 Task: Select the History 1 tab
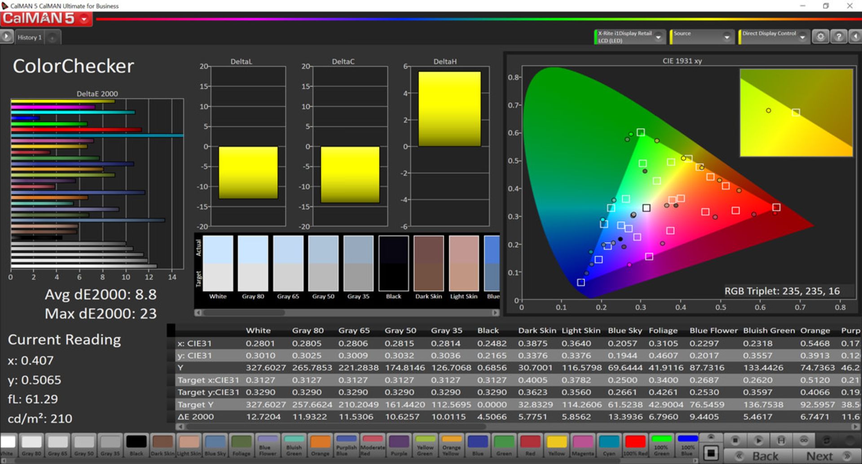click(x=30, y=38)
